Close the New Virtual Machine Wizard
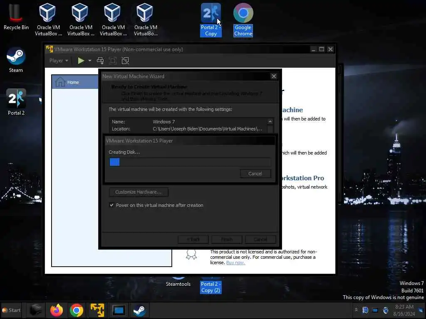This screenshot has width=426, height=319. pos(274,76)
